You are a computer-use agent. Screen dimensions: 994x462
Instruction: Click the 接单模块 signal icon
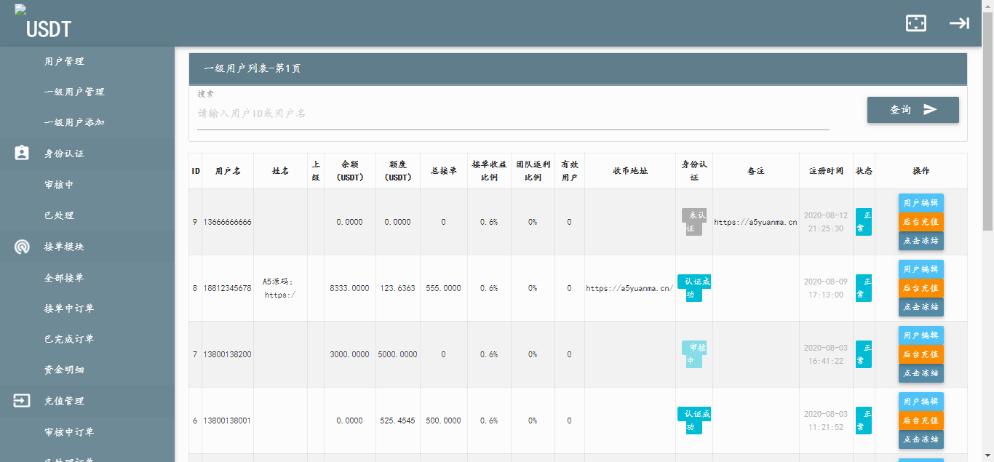22,247
